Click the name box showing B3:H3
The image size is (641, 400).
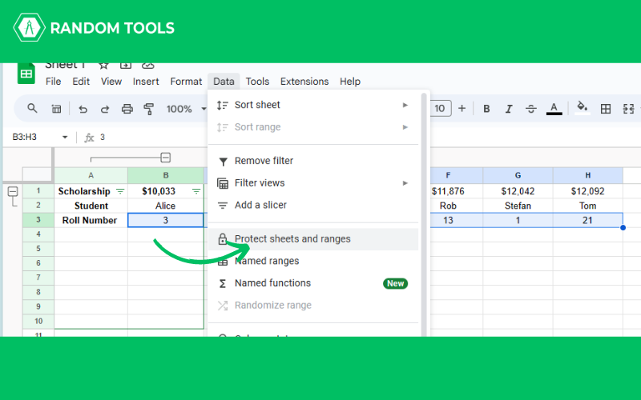coord(25,137)
